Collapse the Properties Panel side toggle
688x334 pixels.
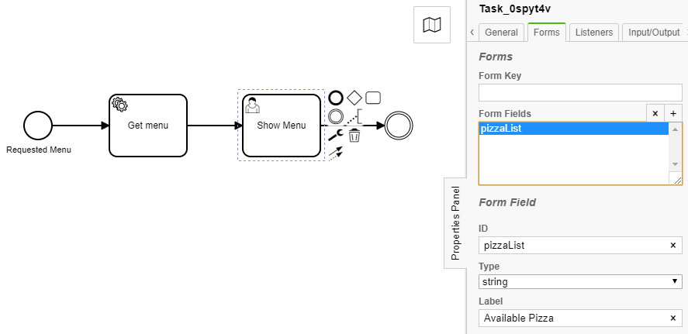pyautogui.click(x=455, y=222)
